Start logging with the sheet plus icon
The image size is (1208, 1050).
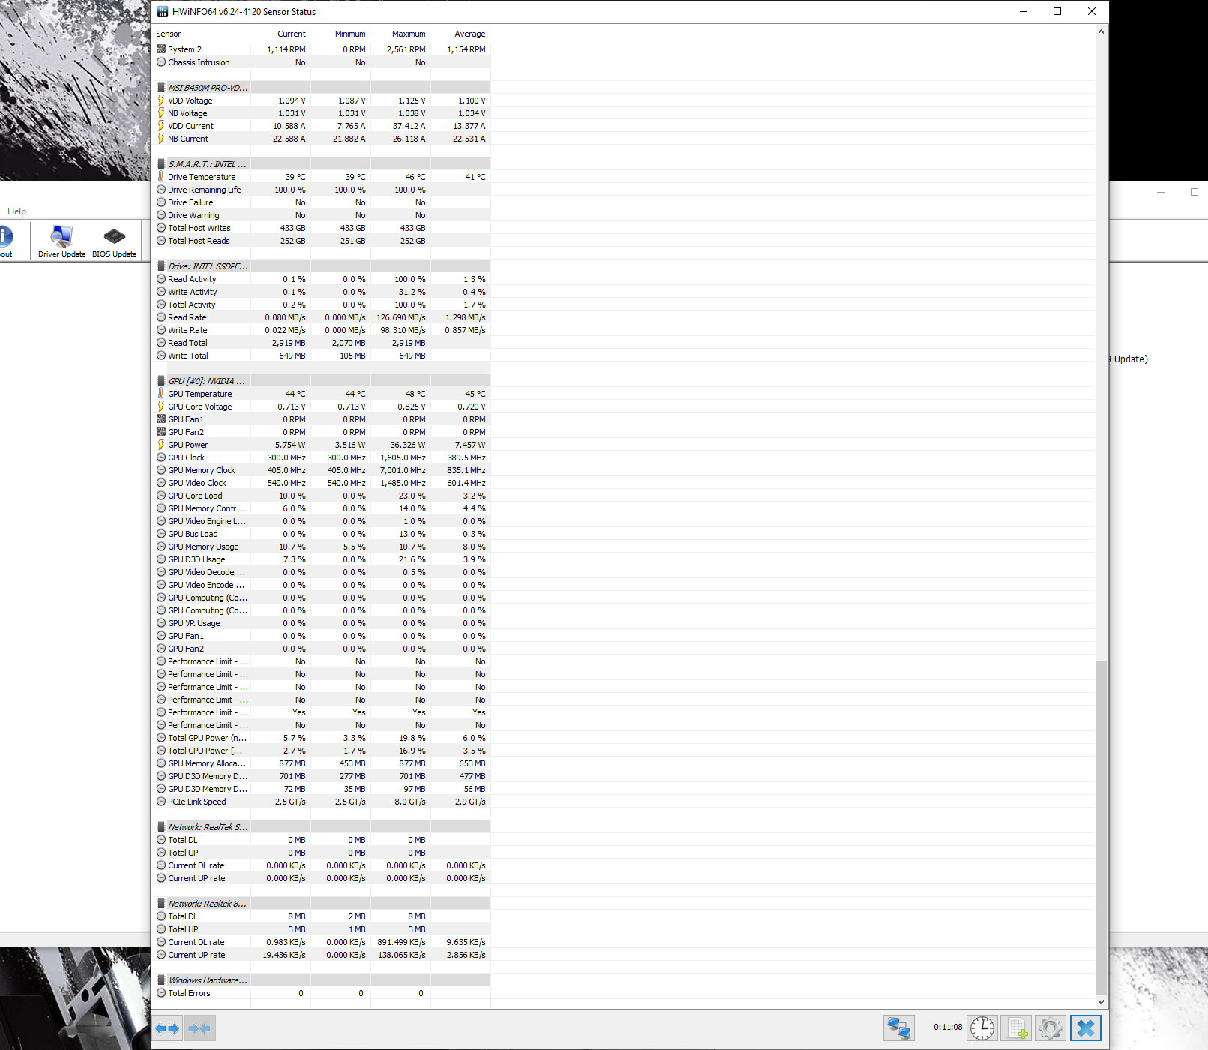(x=1017, y=1027)
